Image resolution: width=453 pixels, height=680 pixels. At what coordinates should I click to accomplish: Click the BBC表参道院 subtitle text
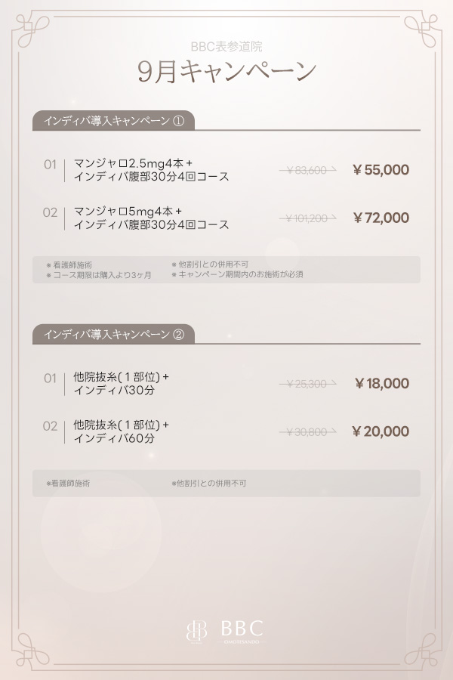pyautogui.click(x=226, y=46)
